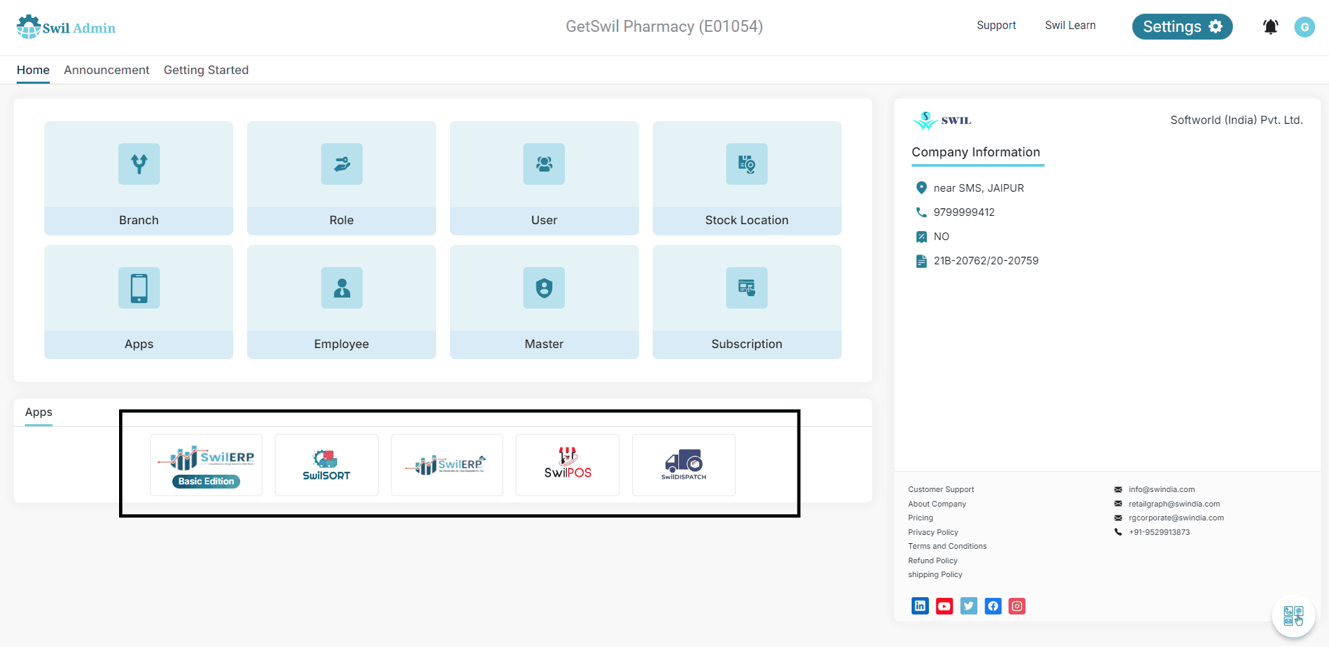
Task: Click the Stock Location tile label
Action: point(747,220)
